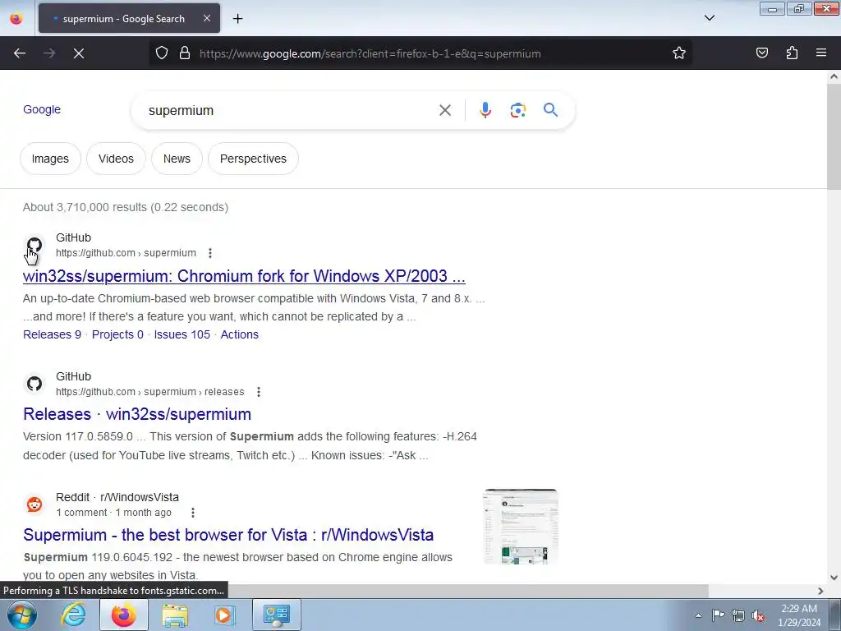Viewport: 841px width, 631px height.
Task: Bookmark this page with the star icon
Action: (679, 53)
